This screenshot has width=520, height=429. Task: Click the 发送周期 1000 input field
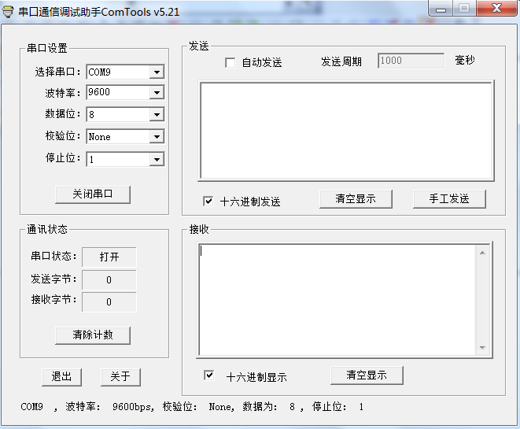point(411,61)
